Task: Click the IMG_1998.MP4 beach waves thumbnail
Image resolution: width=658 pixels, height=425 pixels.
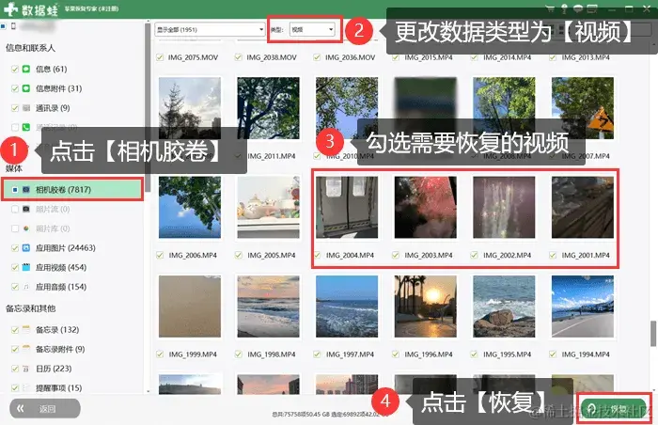Action: tap(268, 307)
